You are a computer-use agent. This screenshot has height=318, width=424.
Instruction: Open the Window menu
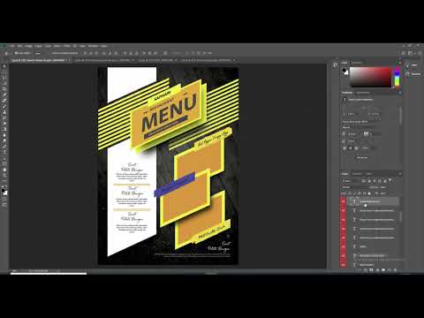tap(94, 46)
